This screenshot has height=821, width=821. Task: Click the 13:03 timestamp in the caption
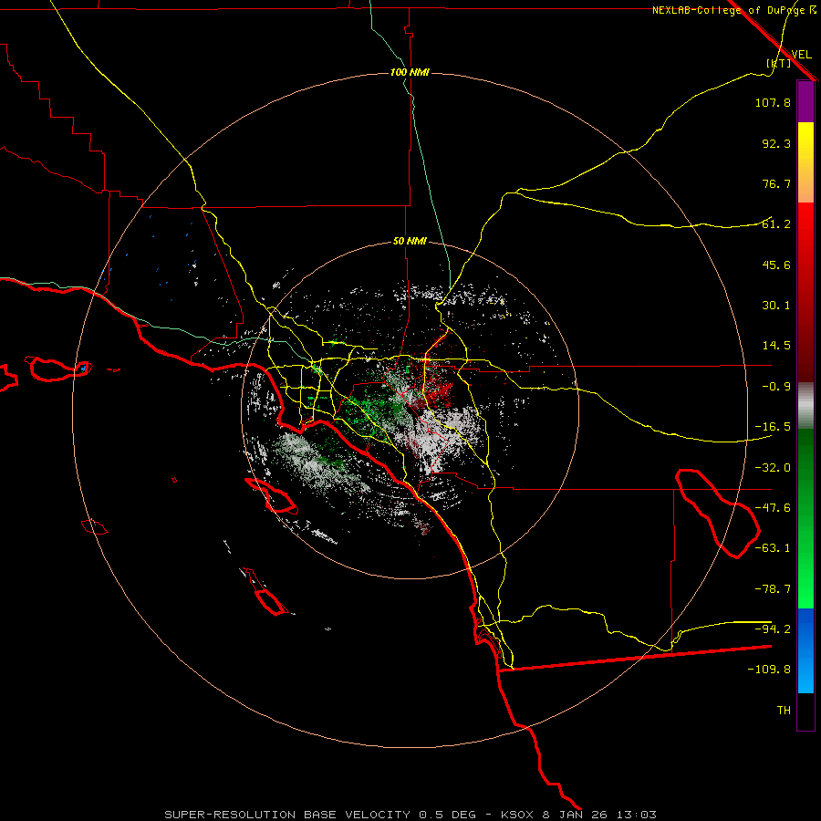coord(636,815)
